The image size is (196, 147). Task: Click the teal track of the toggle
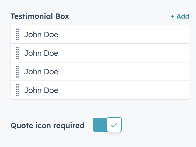(100, 125)
